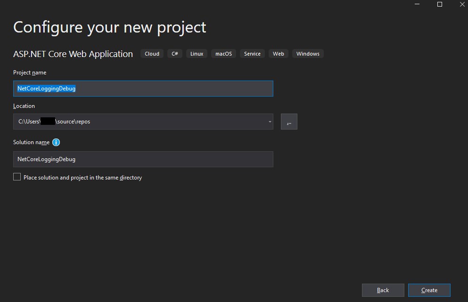Expand the Location dropdown arrow
This screenshot has height=302, width=468.
pyautogui.click(x=269, y=122)
